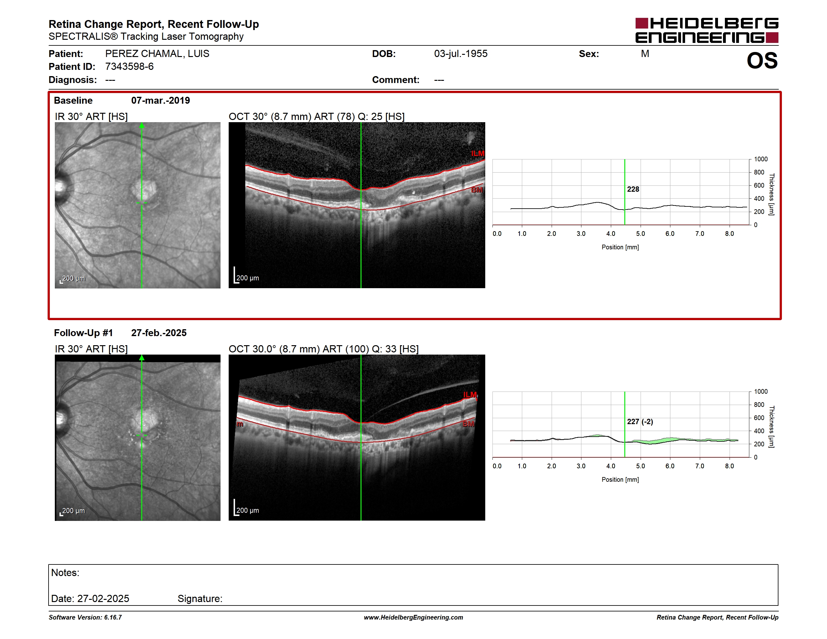Click the follow-up chart 'Position [mm]' axis label

(620, 480)
